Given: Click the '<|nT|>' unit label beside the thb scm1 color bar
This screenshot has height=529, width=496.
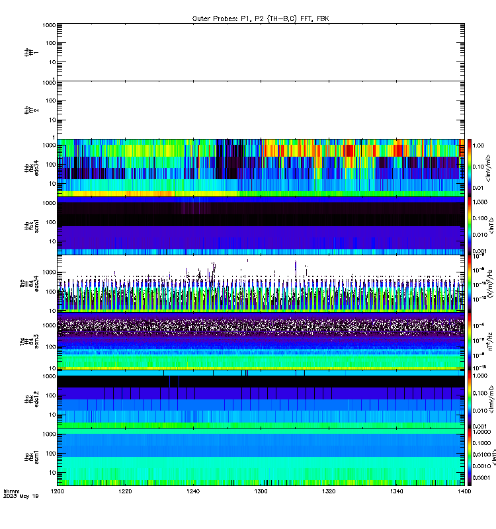Looking at the screenshot, I should 491,225.
